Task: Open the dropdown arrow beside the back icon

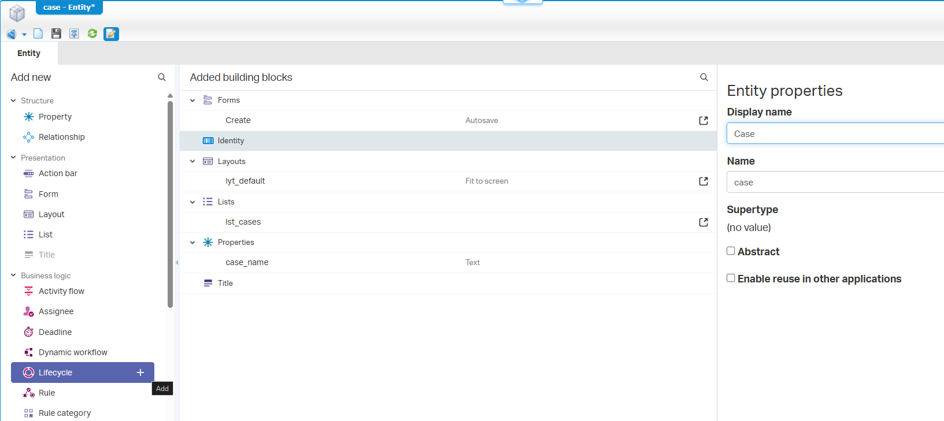Action: (x=24, y=35)
